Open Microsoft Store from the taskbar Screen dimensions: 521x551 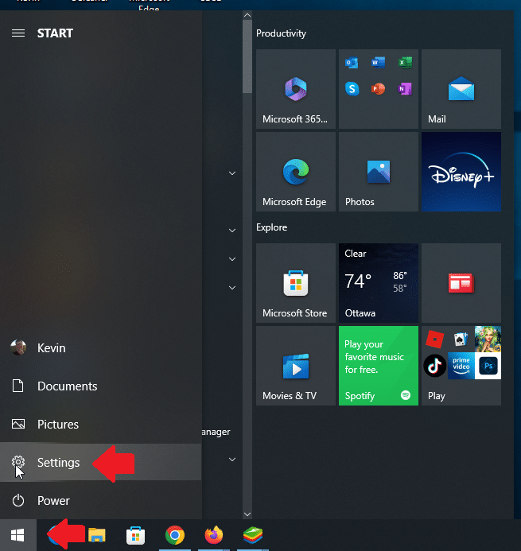[x=136, y=535]
